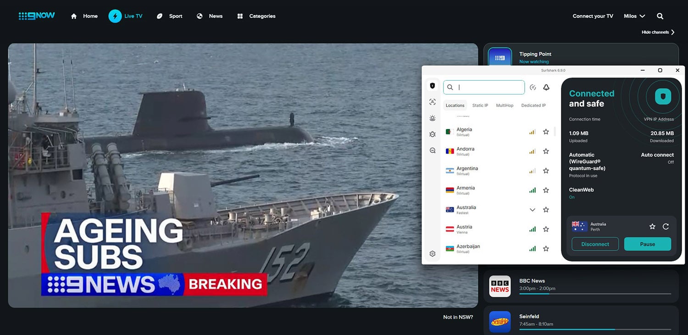Collapse channel list with Hide channels

tap(658, 32)
